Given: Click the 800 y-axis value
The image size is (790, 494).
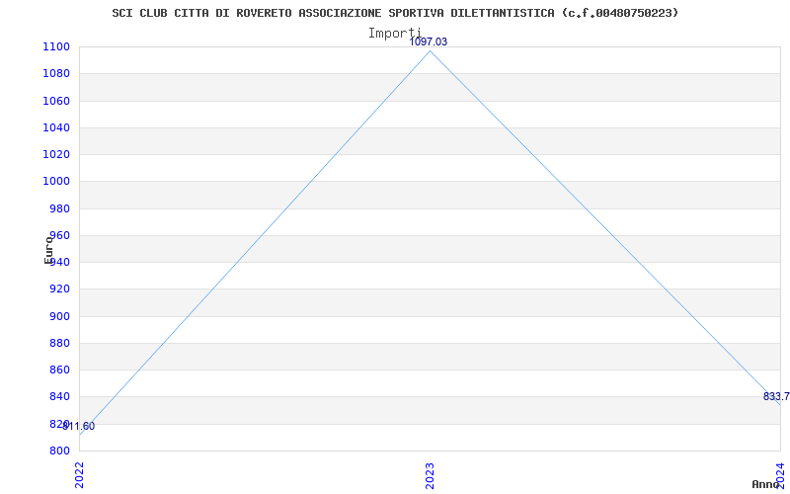Looking at the screenshot, I should pos(59,452).
